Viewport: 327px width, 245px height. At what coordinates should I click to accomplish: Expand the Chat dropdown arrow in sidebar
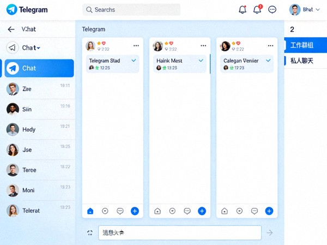click(x=38, y=48)
